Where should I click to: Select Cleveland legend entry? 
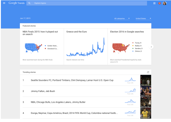point(51,48)
